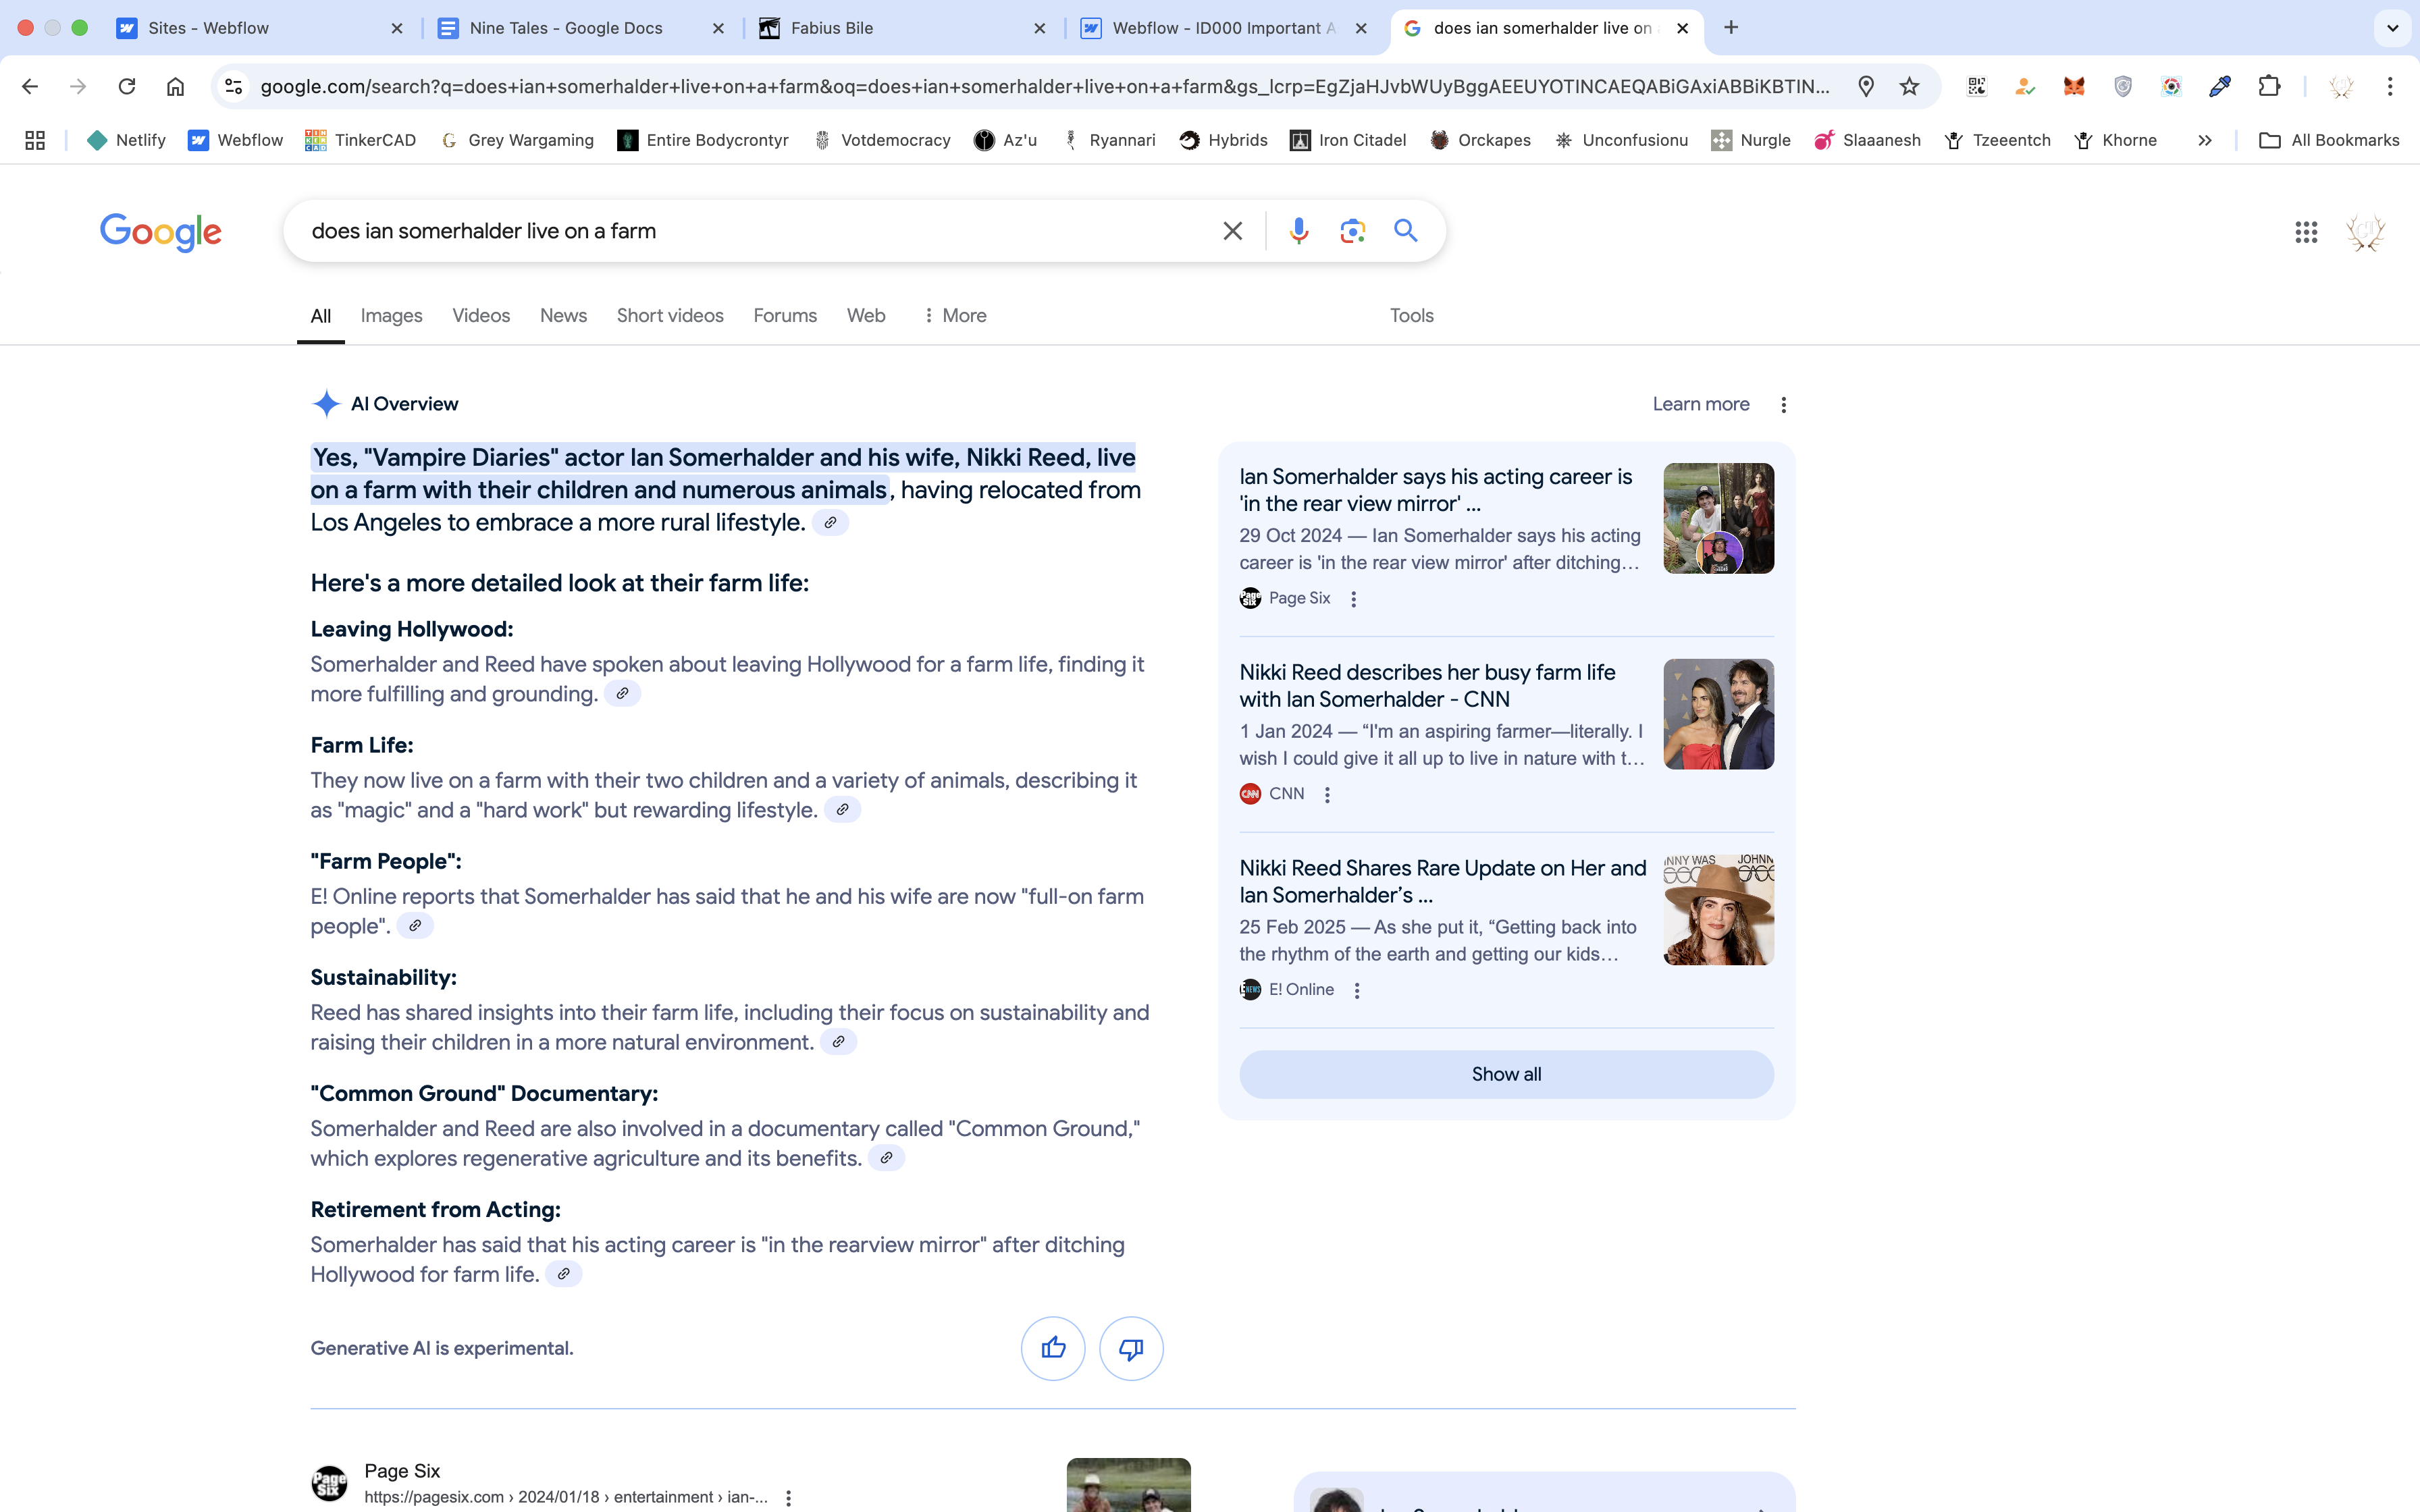The image size is (2420, 1512).
Task: Open the tab search dropdown arrow
Action: point(2392,28)
